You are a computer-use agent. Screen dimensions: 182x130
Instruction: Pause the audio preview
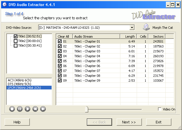[20, 109]
